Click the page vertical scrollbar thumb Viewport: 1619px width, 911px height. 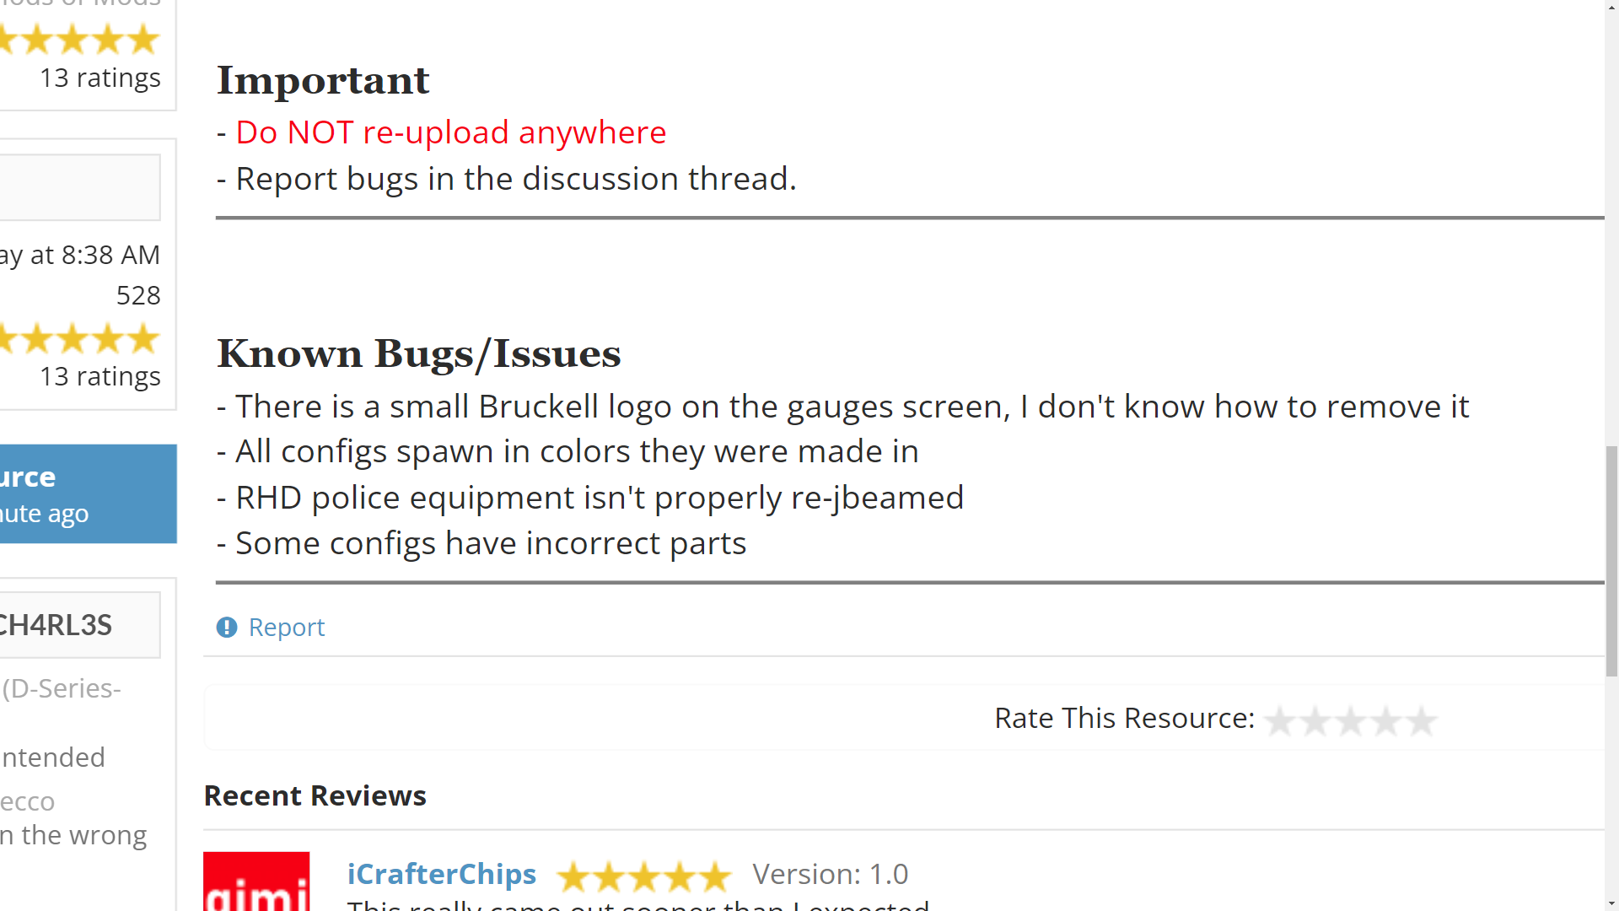[1611, 561]
